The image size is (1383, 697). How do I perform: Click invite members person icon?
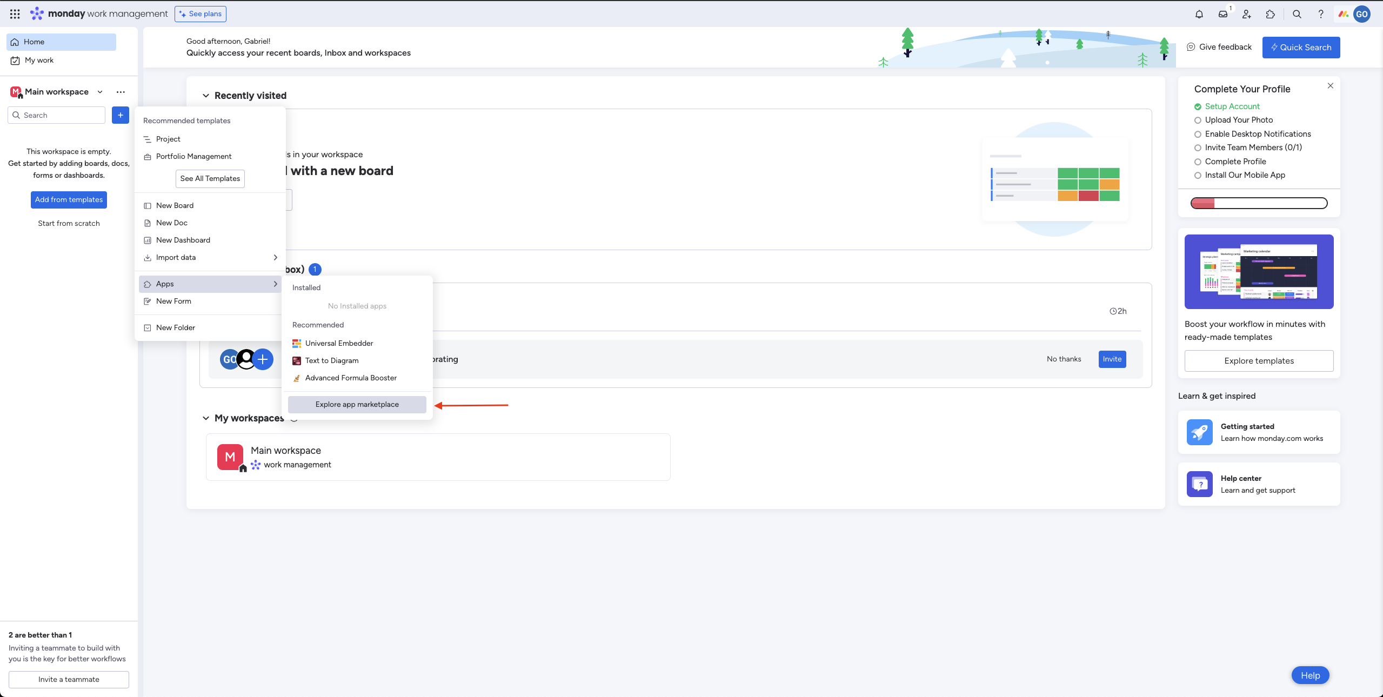(x=1246, y=15)
